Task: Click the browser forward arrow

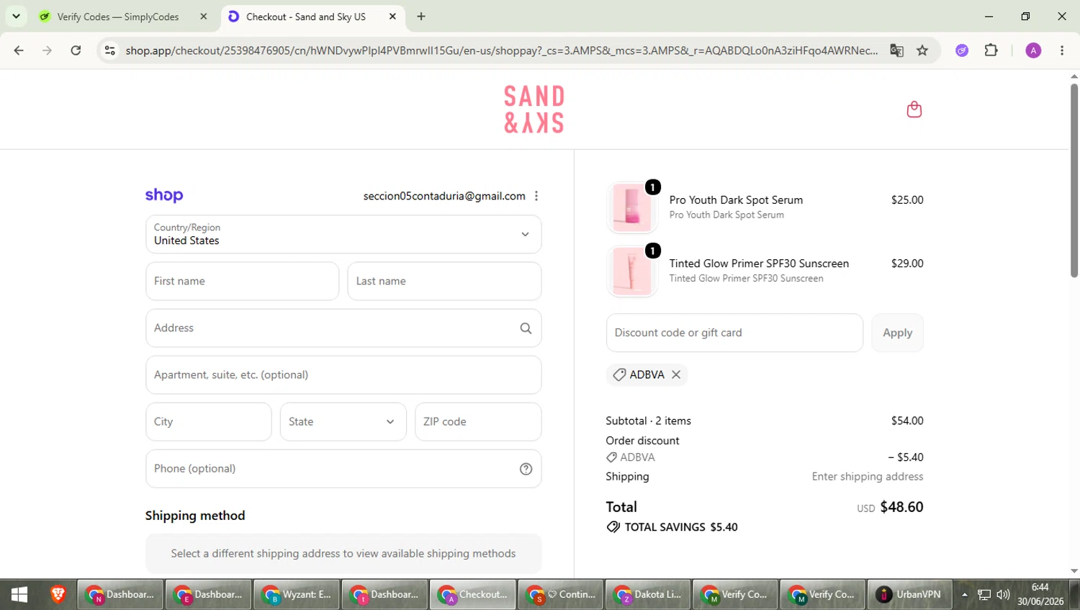Action: (x=47, y=50)
